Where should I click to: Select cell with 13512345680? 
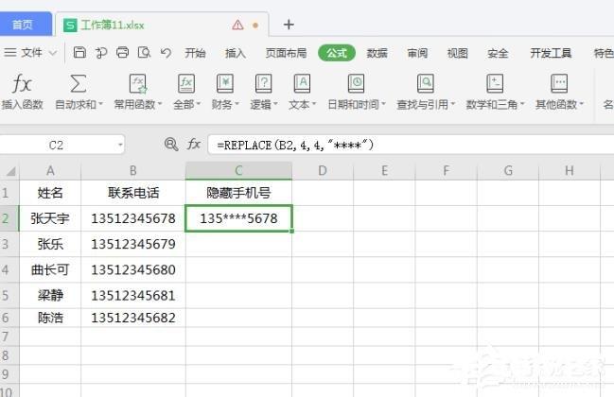(x=133, y=270)
